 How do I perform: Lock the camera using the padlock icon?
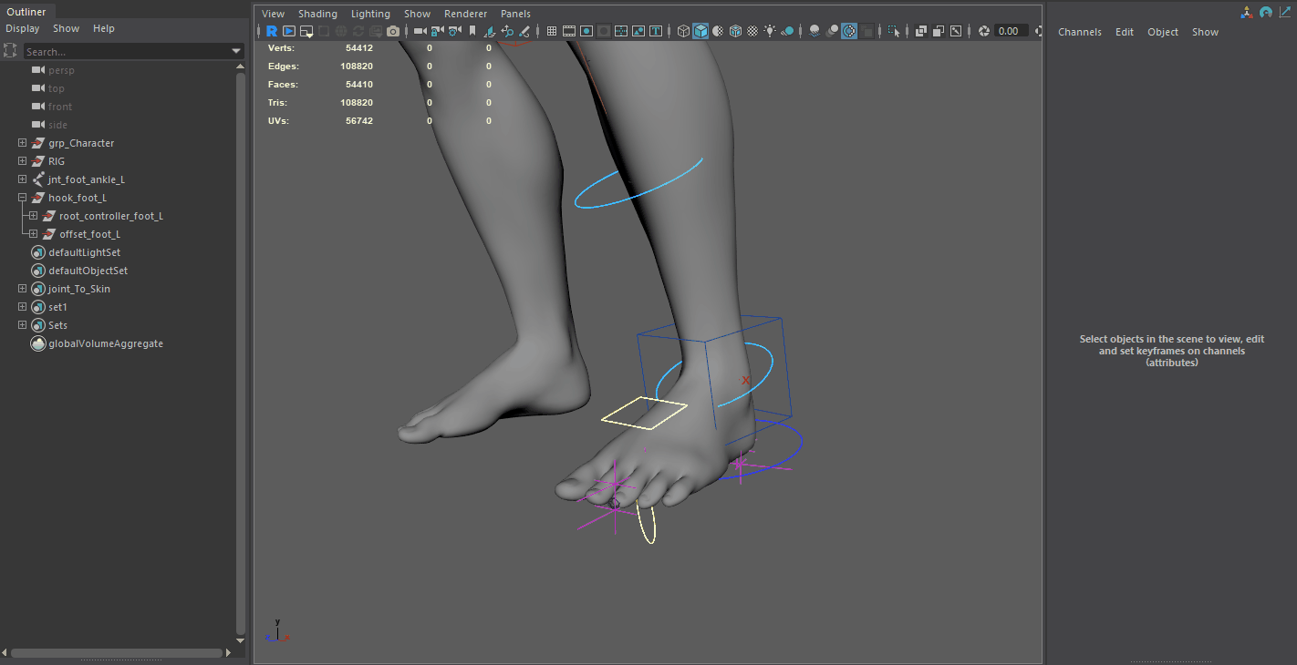(x=435, y=30)
